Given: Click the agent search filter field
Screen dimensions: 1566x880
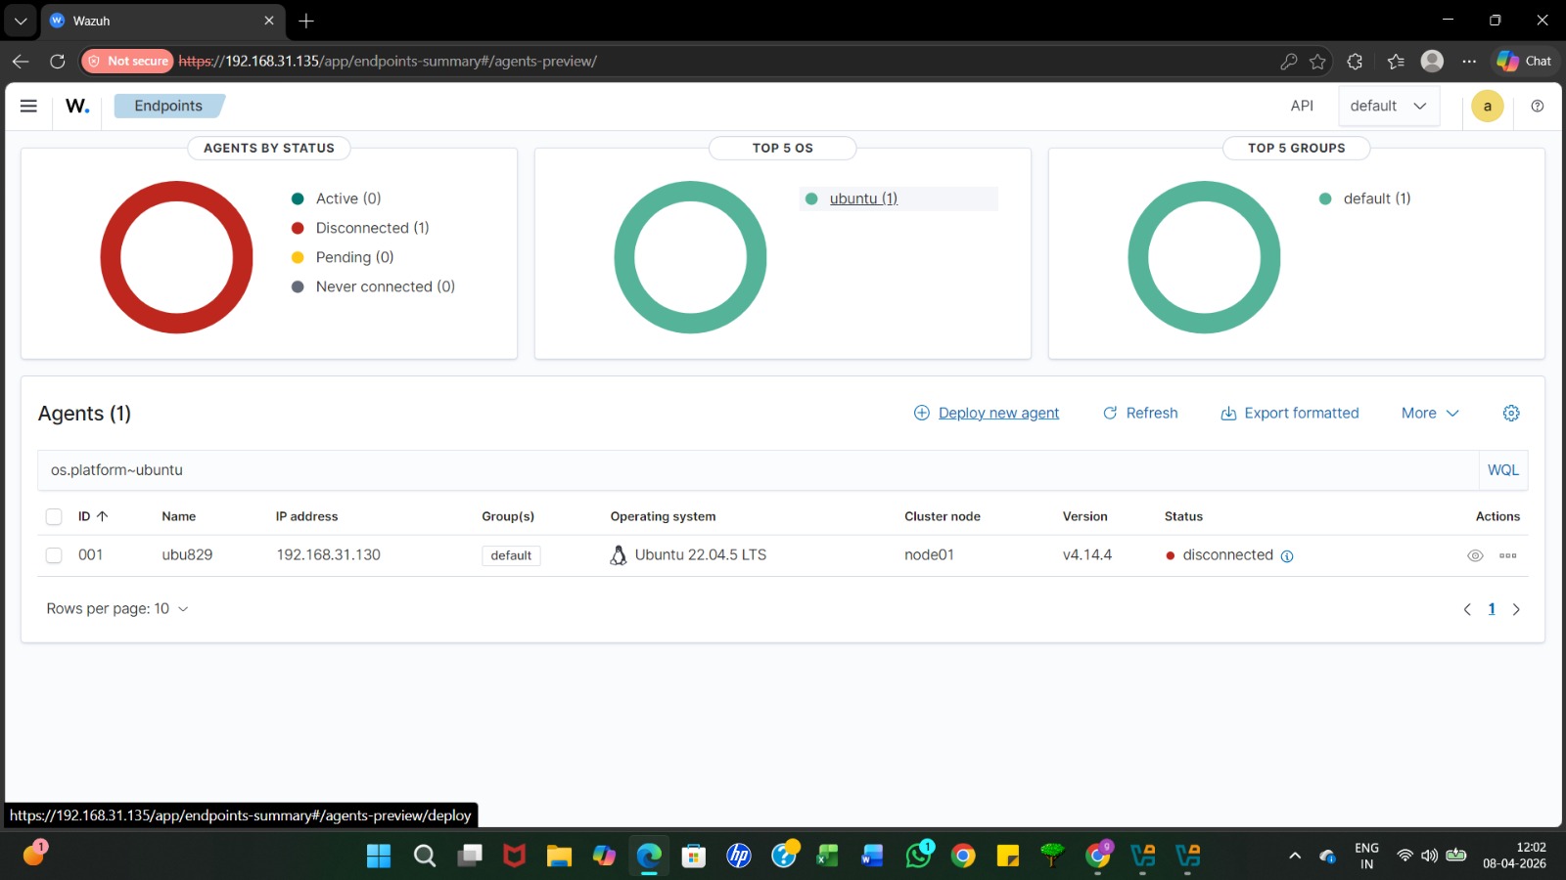Looking at the screenshot, I should pyautogui.click(x=758, y=470).
